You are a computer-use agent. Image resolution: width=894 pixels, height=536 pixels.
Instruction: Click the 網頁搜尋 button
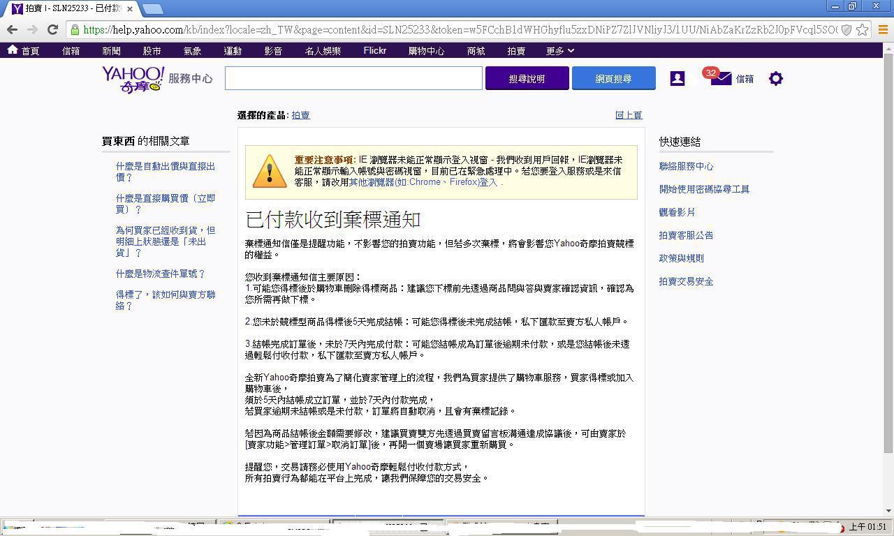point(613,79)
